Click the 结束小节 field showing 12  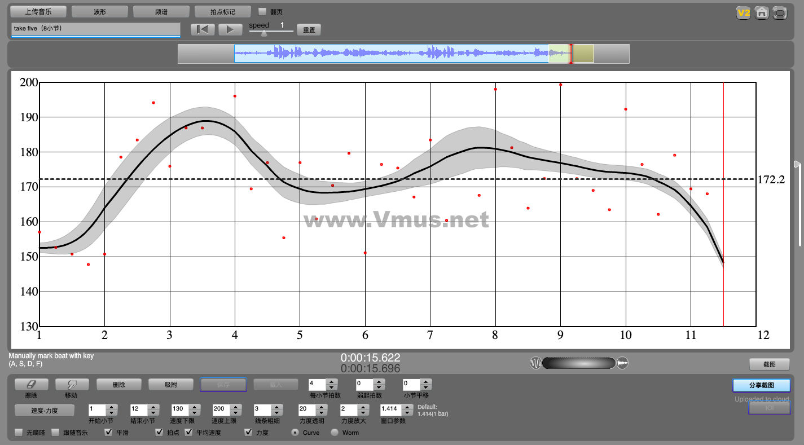click(139, 409)
